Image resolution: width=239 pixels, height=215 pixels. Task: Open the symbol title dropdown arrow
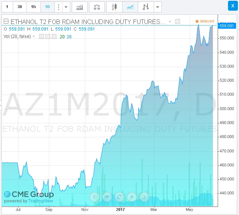[x=170, y=22]
